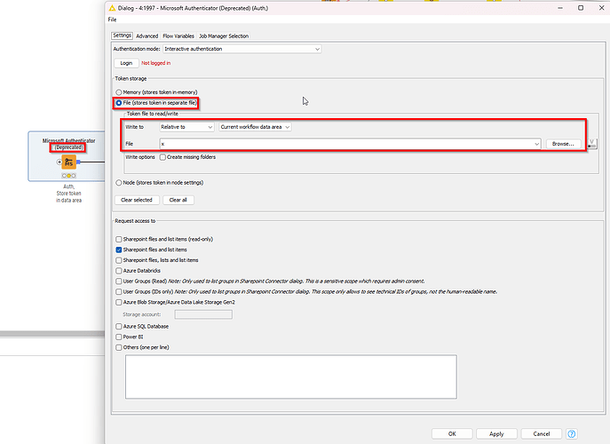Image resolution: width=610 pixels, height=444 pixels.
Task: Enable Azure Blob Storage/Data Lake Gen2
Action: (119, 302)
